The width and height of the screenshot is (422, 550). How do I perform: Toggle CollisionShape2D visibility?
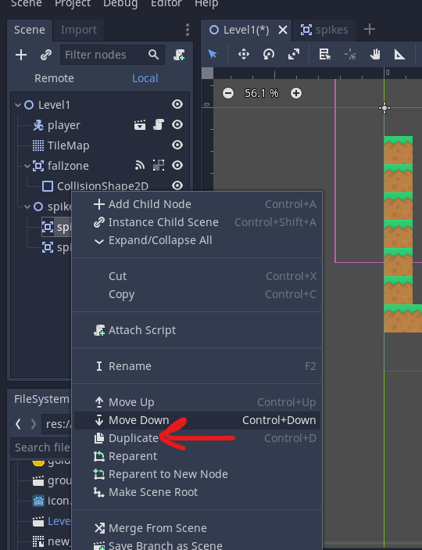click(x=177, y=185)
